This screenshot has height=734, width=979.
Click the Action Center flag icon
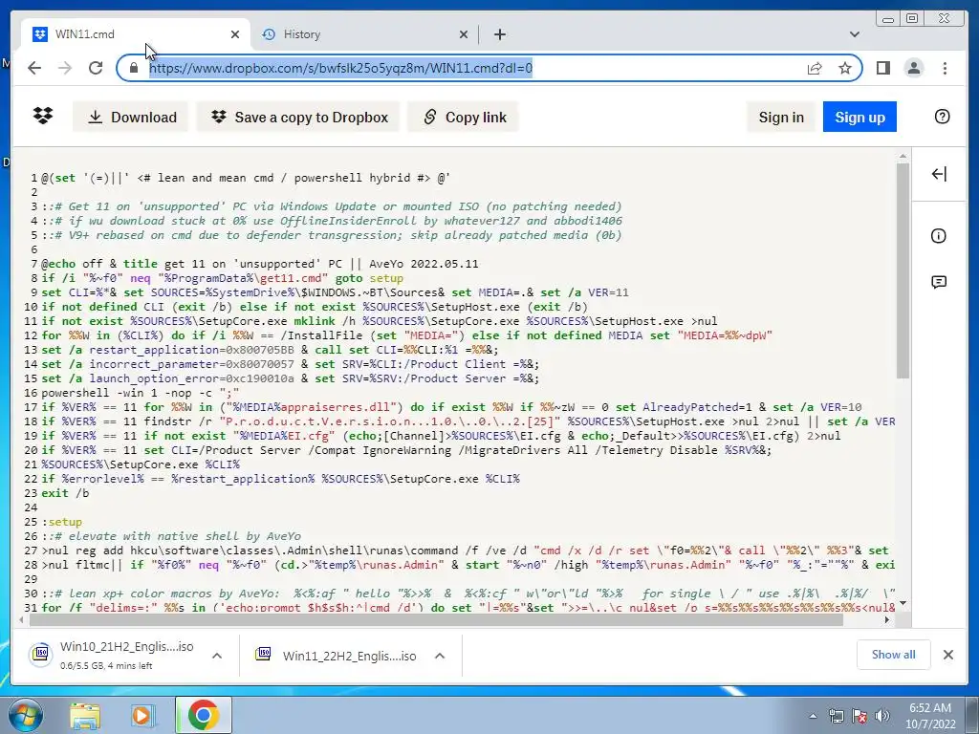click(x=859, y=716)
